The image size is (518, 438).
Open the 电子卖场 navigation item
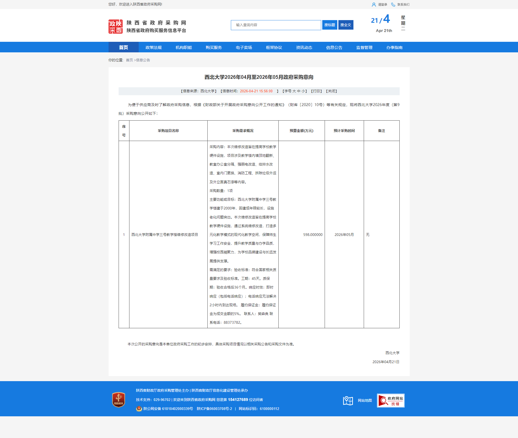click(244, 47)
